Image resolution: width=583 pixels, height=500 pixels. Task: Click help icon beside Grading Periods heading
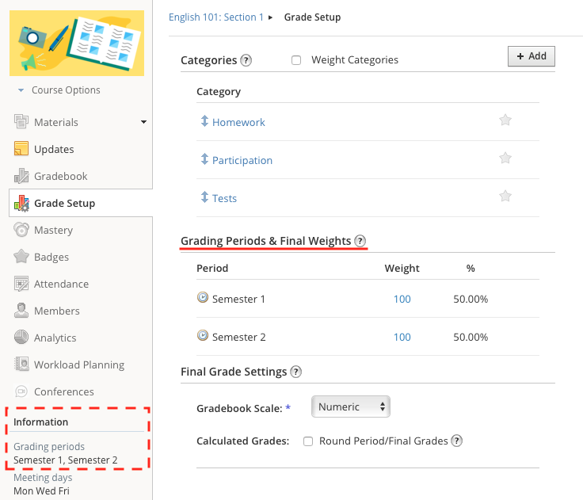coord(360,241)
